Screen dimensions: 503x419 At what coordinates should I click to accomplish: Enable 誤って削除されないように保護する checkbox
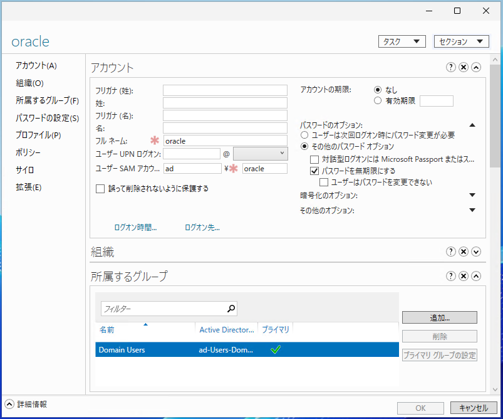(x=100, y=188)
